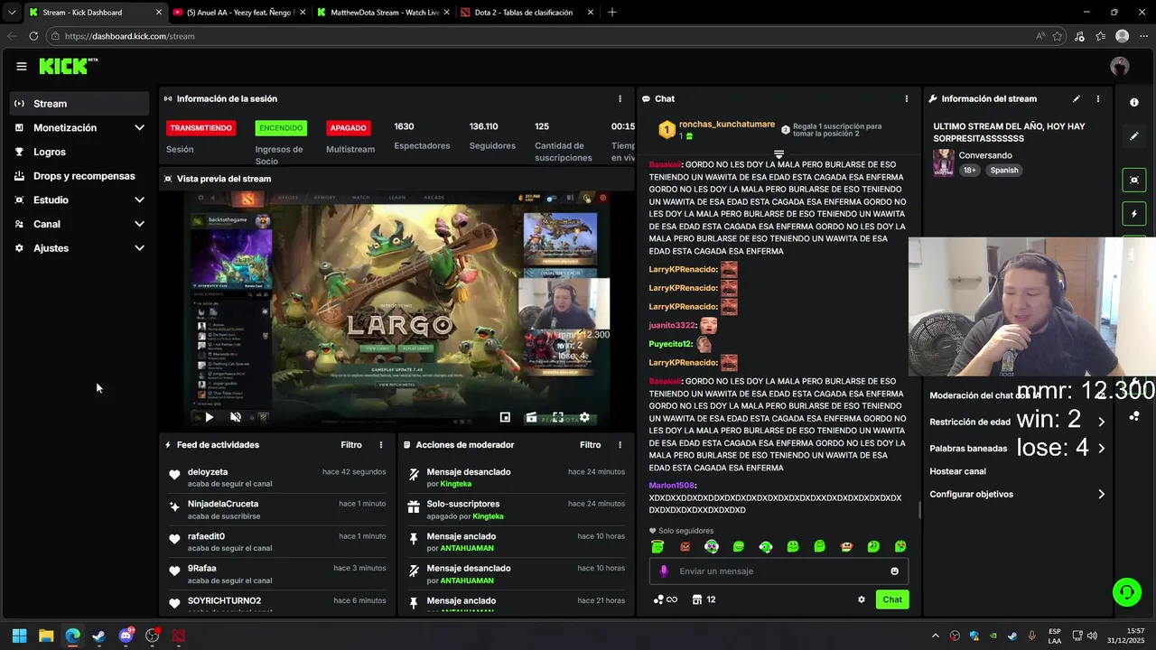Open the user avatar menu
Screen dimensions: 1156x650
[1120, 66]
